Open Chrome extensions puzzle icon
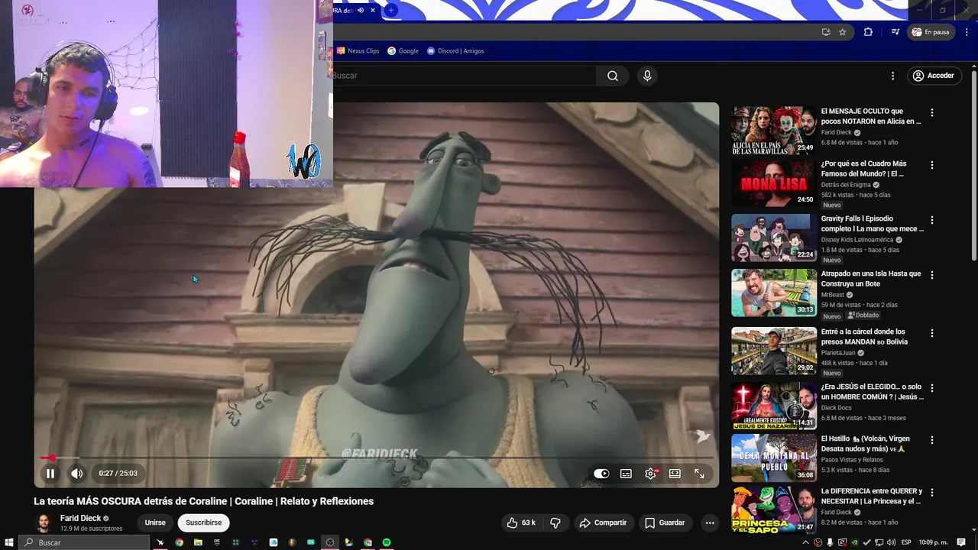This screenshot has height=550, width=978. click(x=868, y=32)
